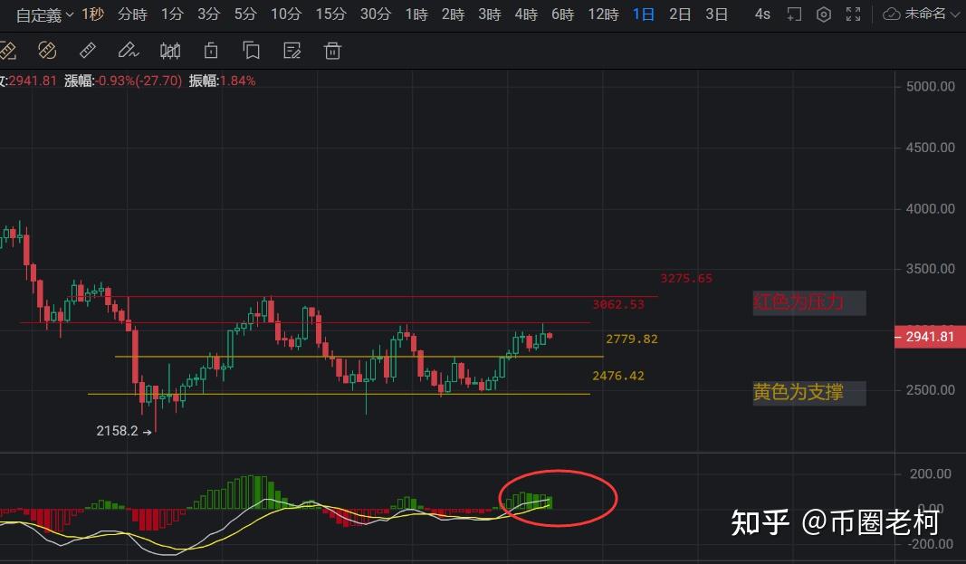Switch chart to 3時 interval
Screen dimensions: 966x564
click(x=490, y=14)
